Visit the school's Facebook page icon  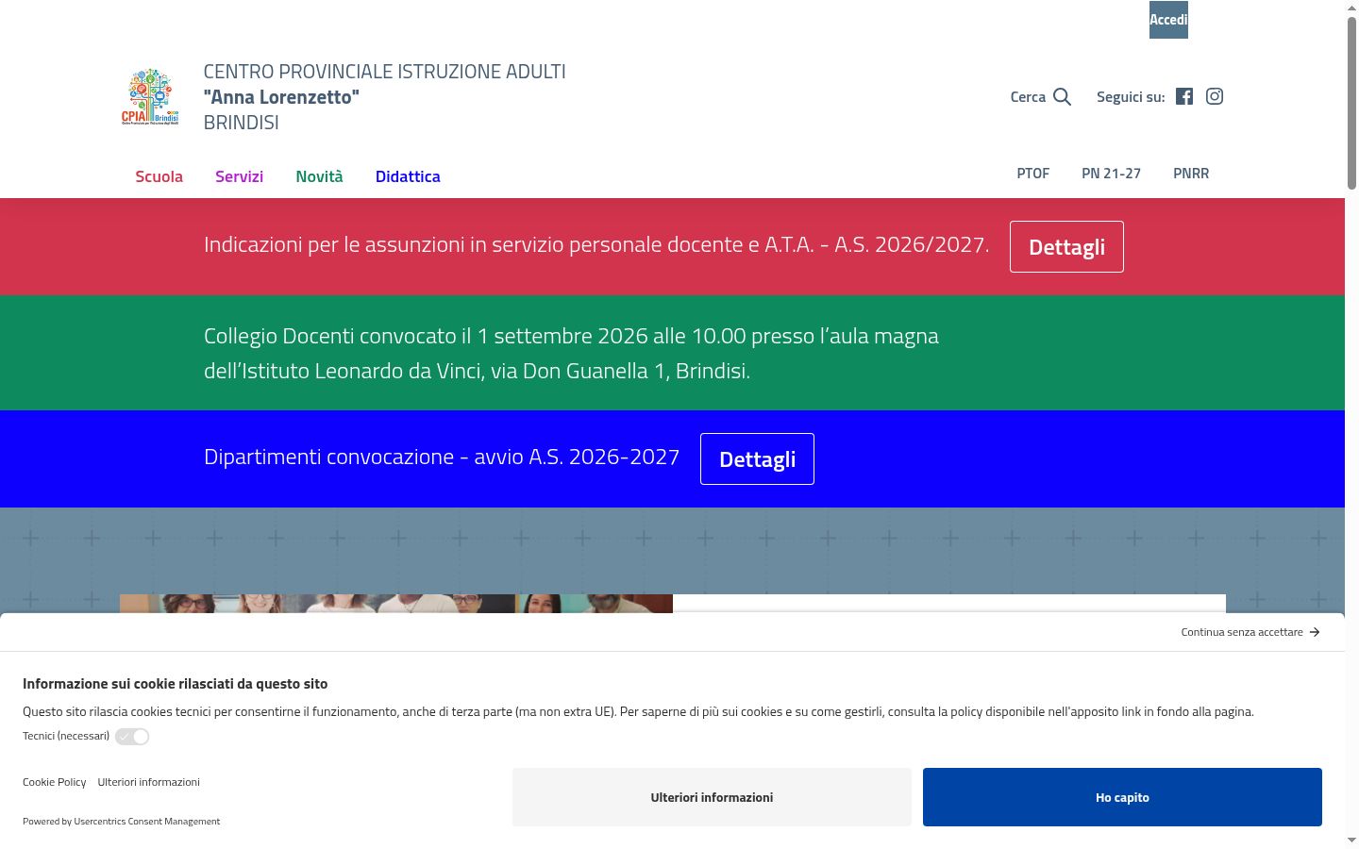coord(1184,96)
